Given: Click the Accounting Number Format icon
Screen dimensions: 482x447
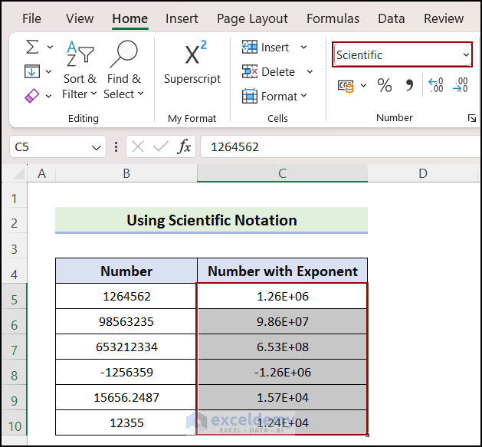Looking at the screenshot, I should click(346, 86).
